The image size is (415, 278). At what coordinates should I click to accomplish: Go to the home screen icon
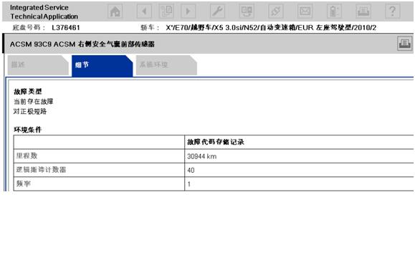(x=115, y=11)
